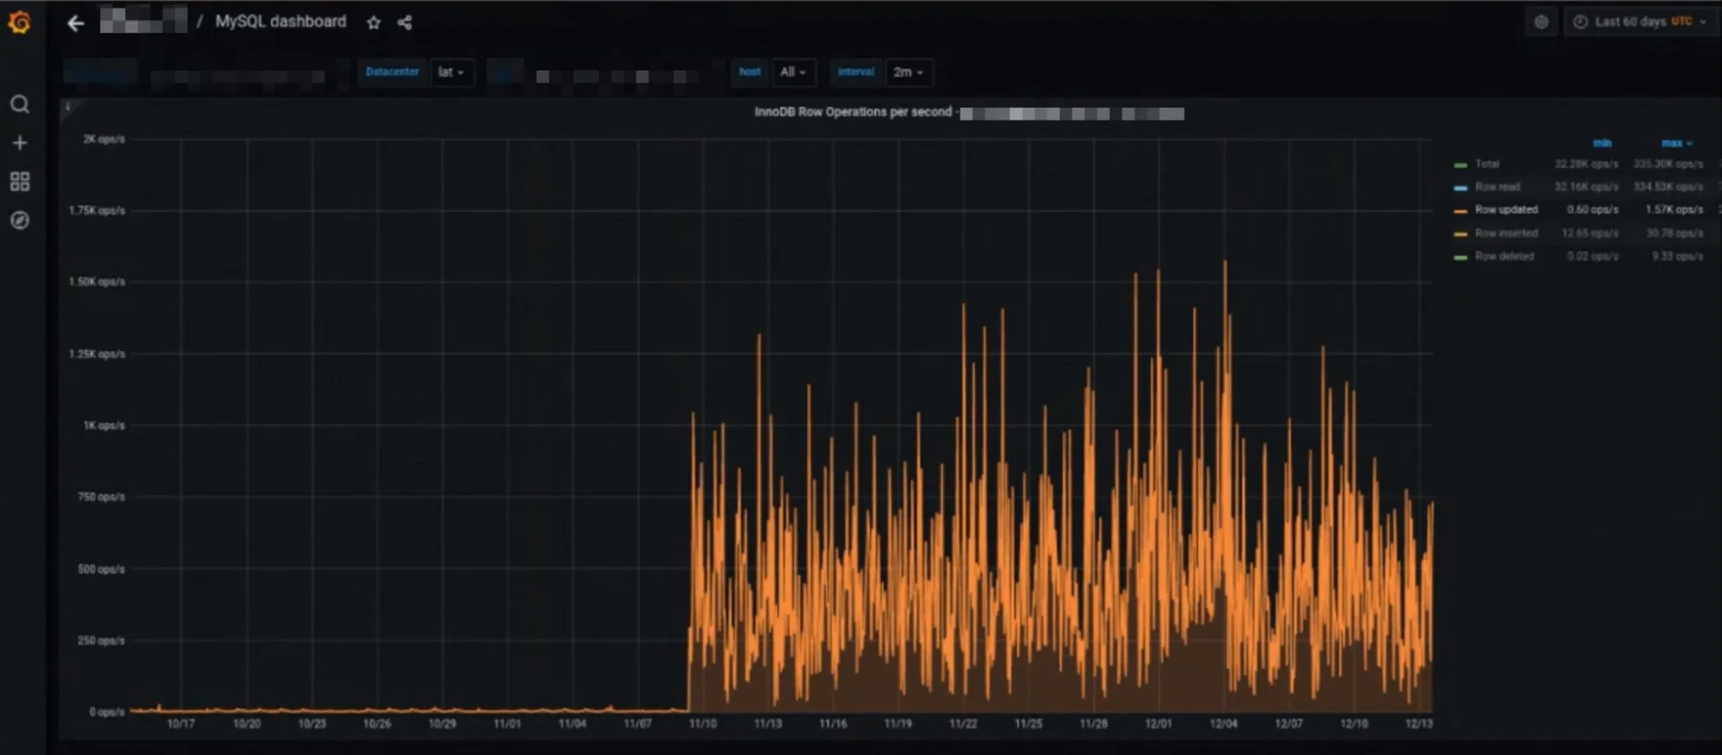Open the Dashboards grid icon in sidebar
Image resolution: width=1722 pixels, height=755 pixels.
[x=20, y=182]
